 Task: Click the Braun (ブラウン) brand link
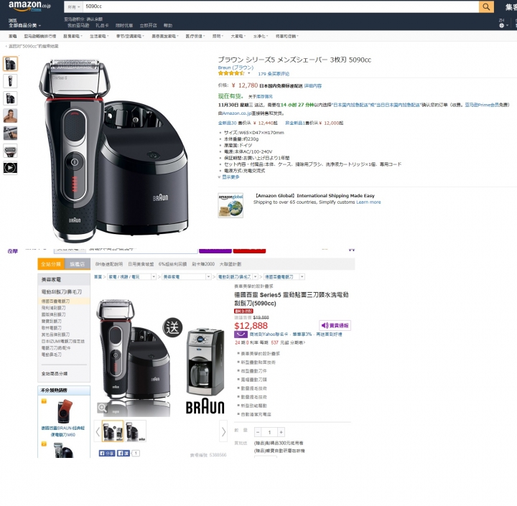[x=236, y=67]
